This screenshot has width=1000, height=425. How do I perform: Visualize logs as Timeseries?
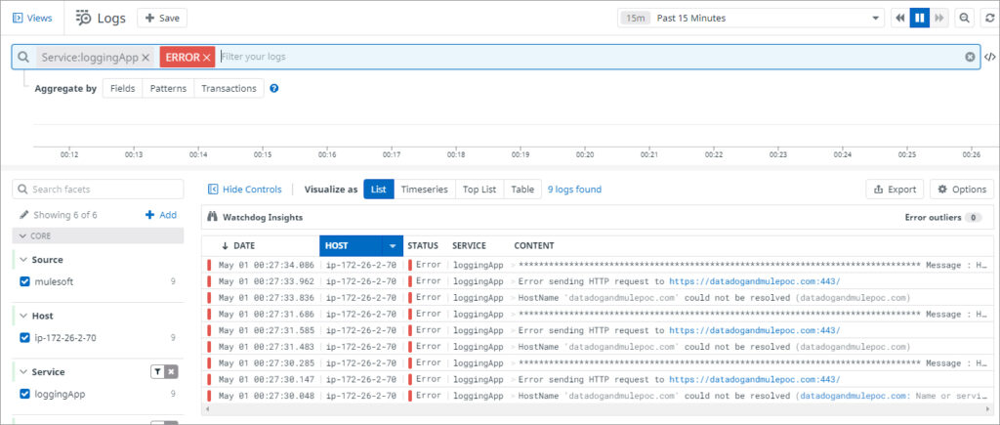(x=424, y=190)
